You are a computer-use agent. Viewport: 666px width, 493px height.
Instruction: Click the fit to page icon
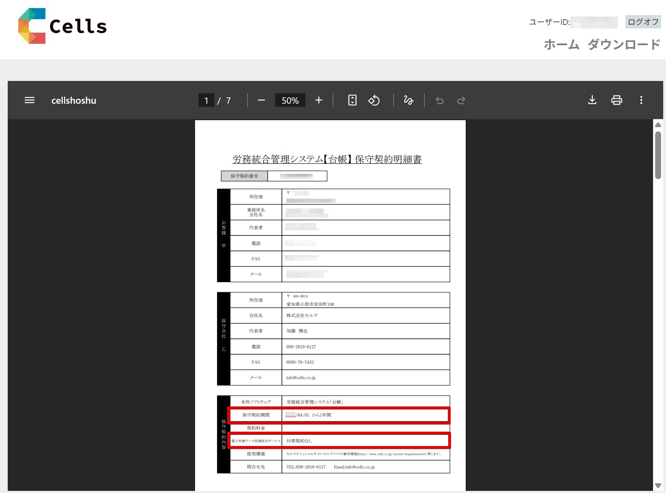[352, 100]
